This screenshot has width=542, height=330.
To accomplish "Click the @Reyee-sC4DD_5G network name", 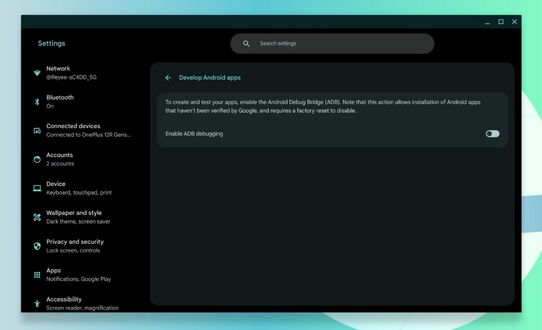I will pyautogui.click(x=71, y=77).
